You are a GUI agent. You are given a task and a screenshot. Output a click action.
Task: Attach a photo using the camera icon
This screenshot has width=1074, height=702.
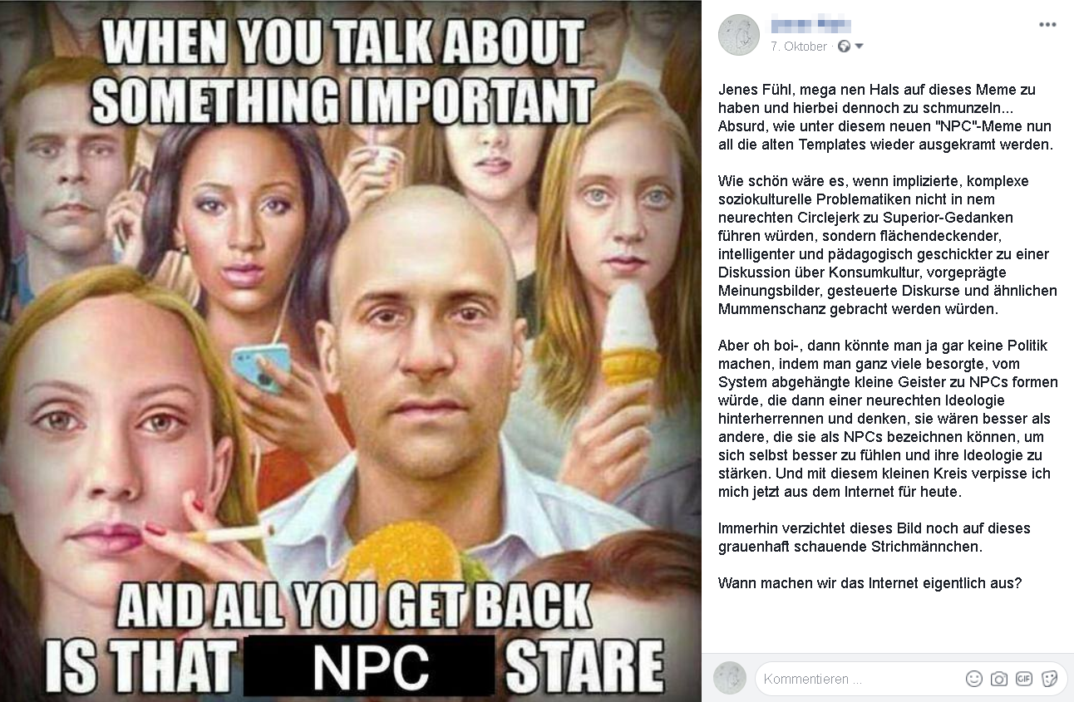(x=999, y=679)
